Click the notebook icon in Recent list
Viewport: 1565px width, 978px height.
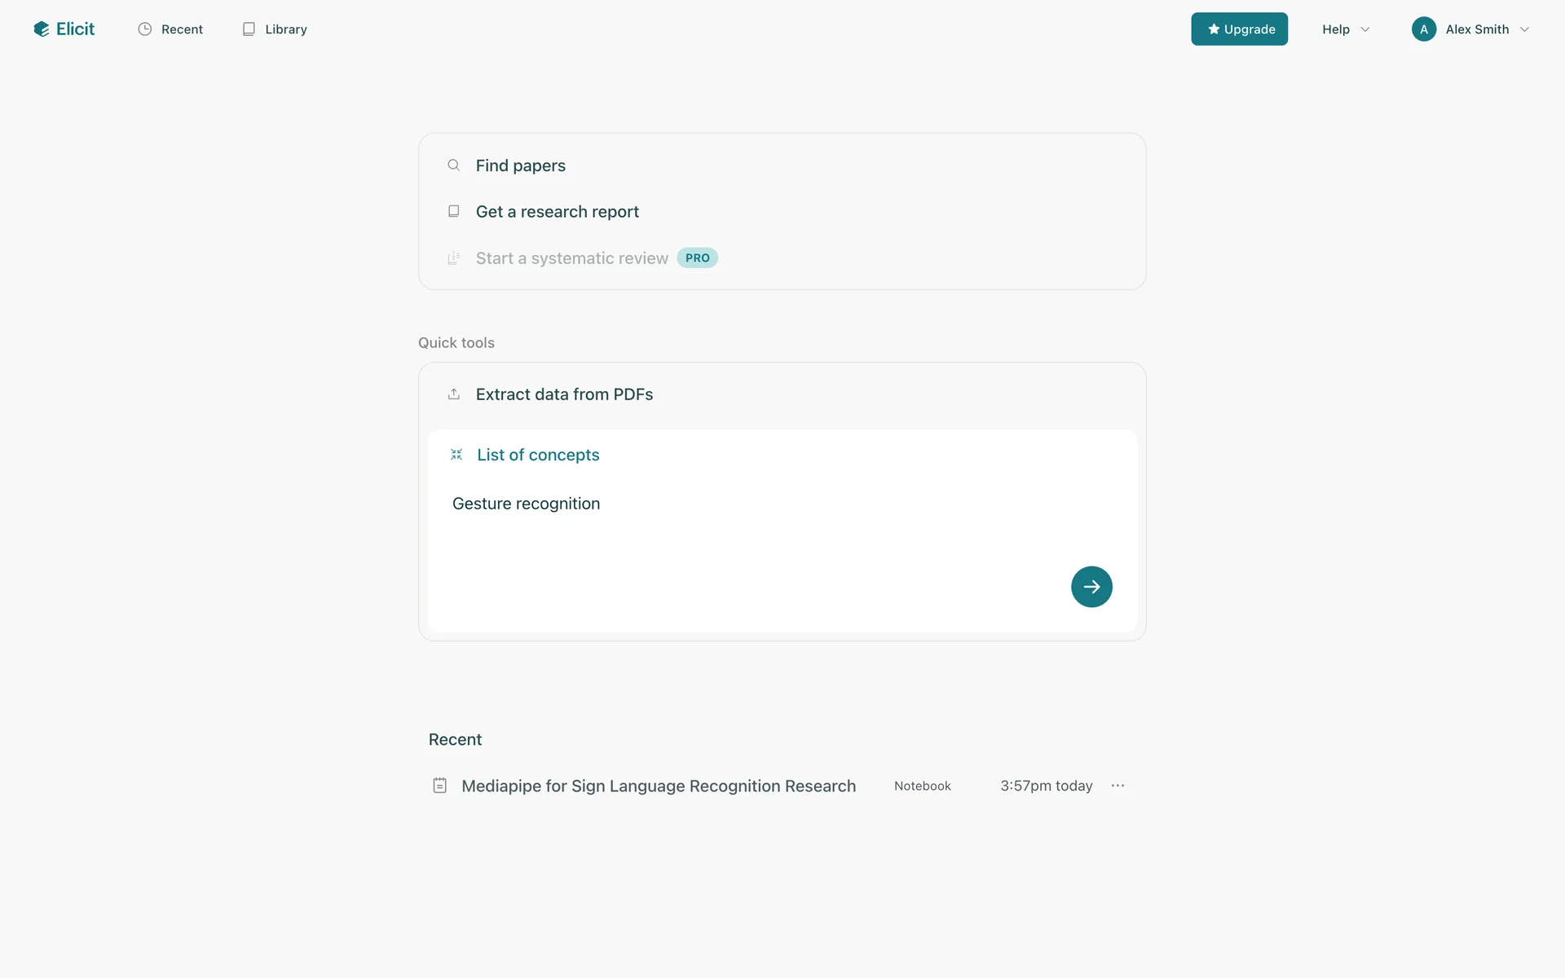click(x=440, y=786)
